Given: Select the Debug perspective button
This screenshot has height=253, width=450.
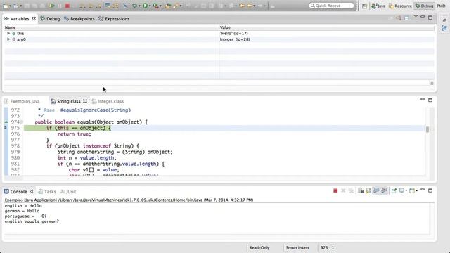Looking at the screenshot, I should click(424, 6).
